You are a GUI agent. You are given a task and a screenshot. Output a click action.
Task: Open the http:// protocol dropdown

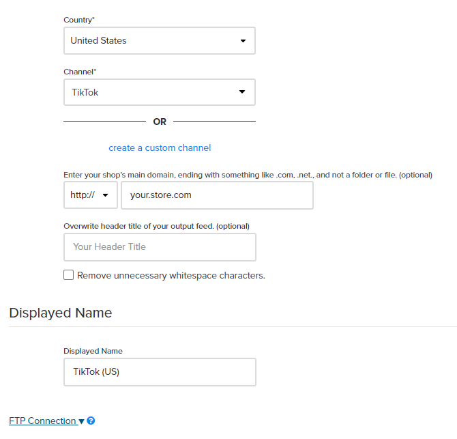click(x=90, y=195)
